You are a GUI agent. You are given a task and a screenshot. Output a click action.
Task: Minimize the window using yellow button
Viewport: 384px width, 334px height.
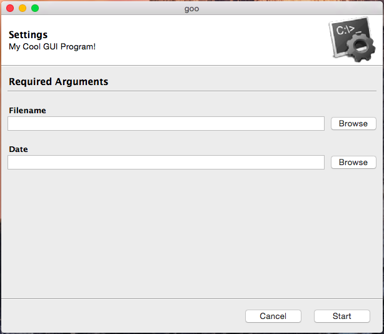(23, 8)
